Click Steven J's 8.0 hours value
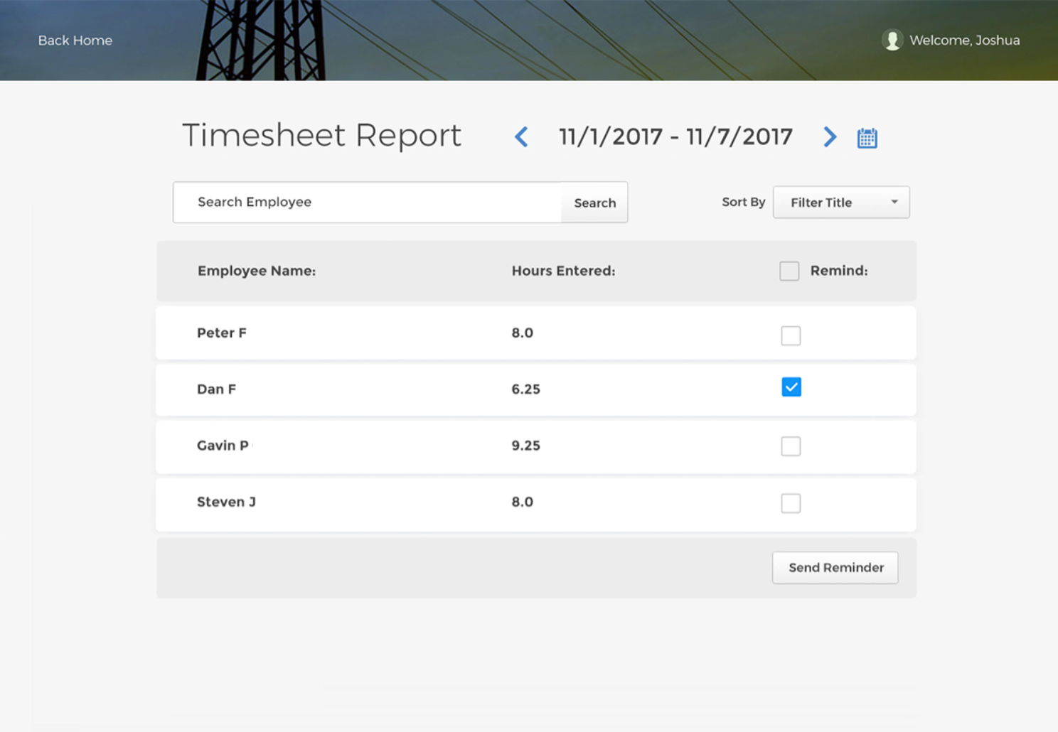Viewport: 1058px width, 732px height. click(522, 502)
